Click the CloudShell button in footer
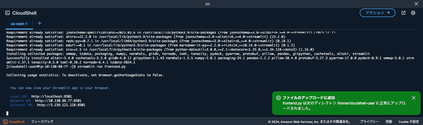The image size is (423, 125). [14, 122]
